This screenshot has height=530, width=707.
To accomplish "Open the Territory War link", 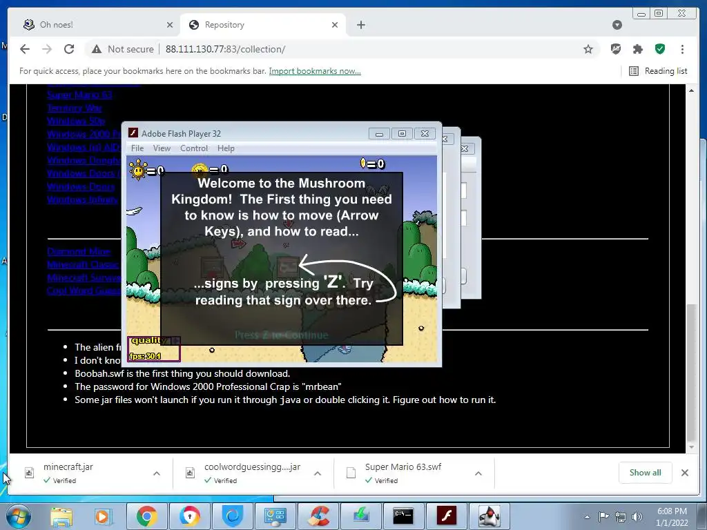I will click(75, 108).
